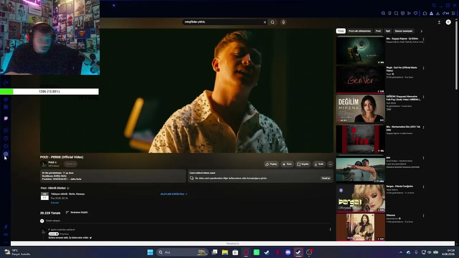Select the 'Tümü' filter chip
The image size is (459, 258).
tap(341, 31)
